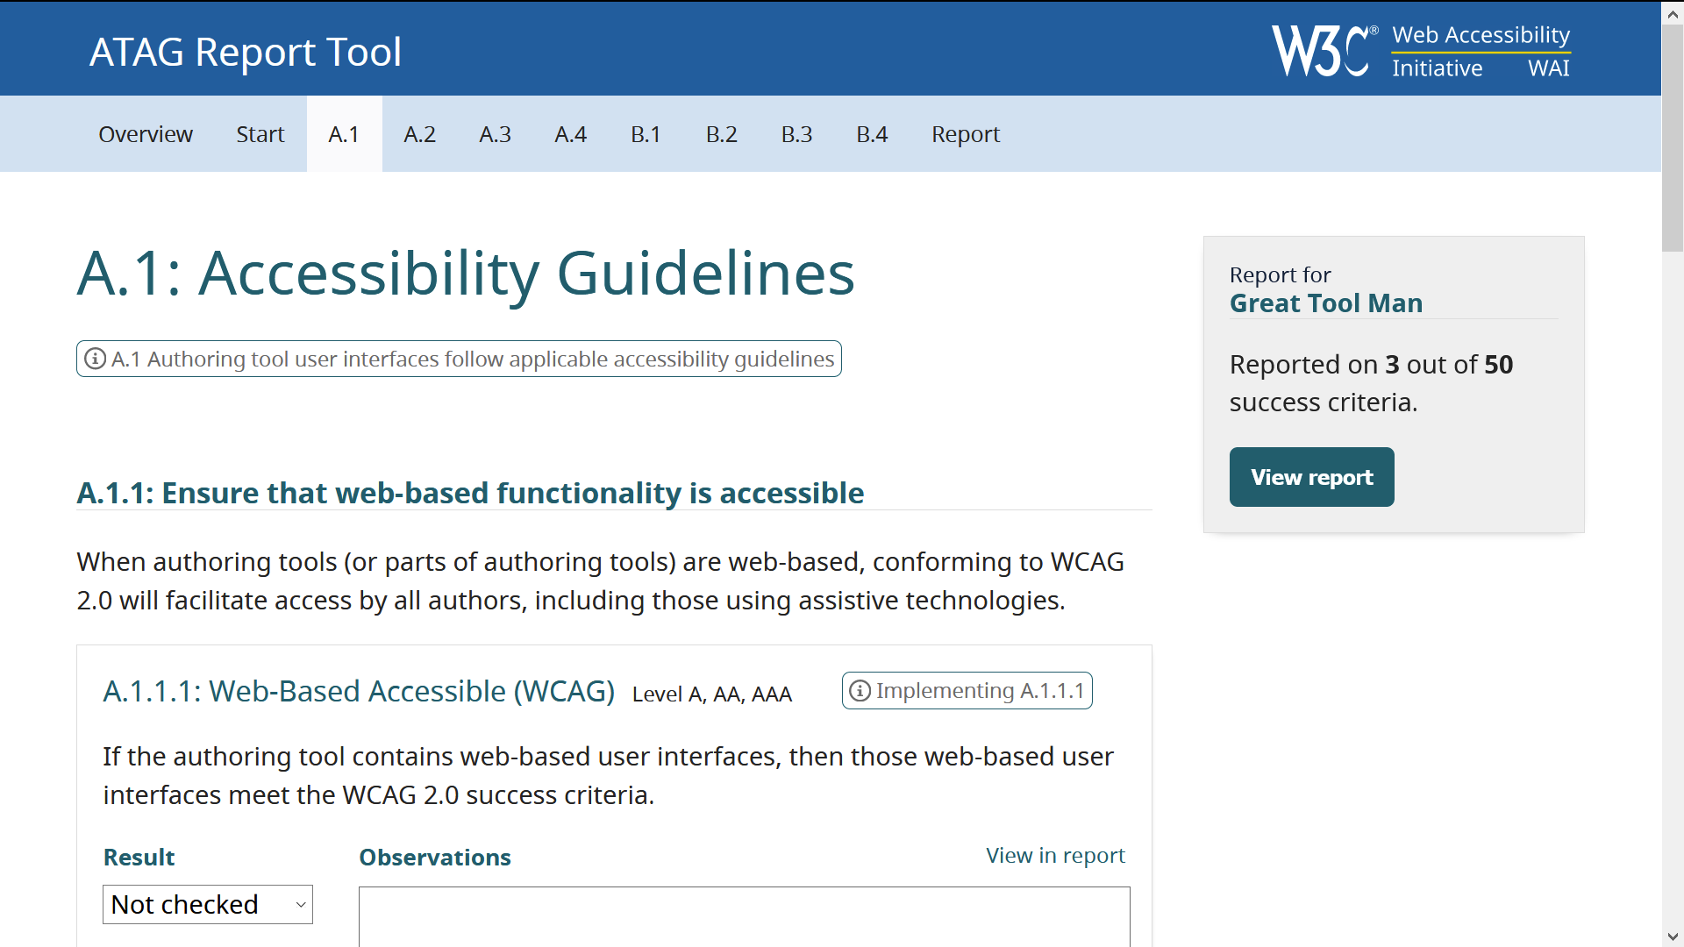Viewport: 1684px width, 947px height.
Task: Open the B.2 section tab
Action: (721, 134)
